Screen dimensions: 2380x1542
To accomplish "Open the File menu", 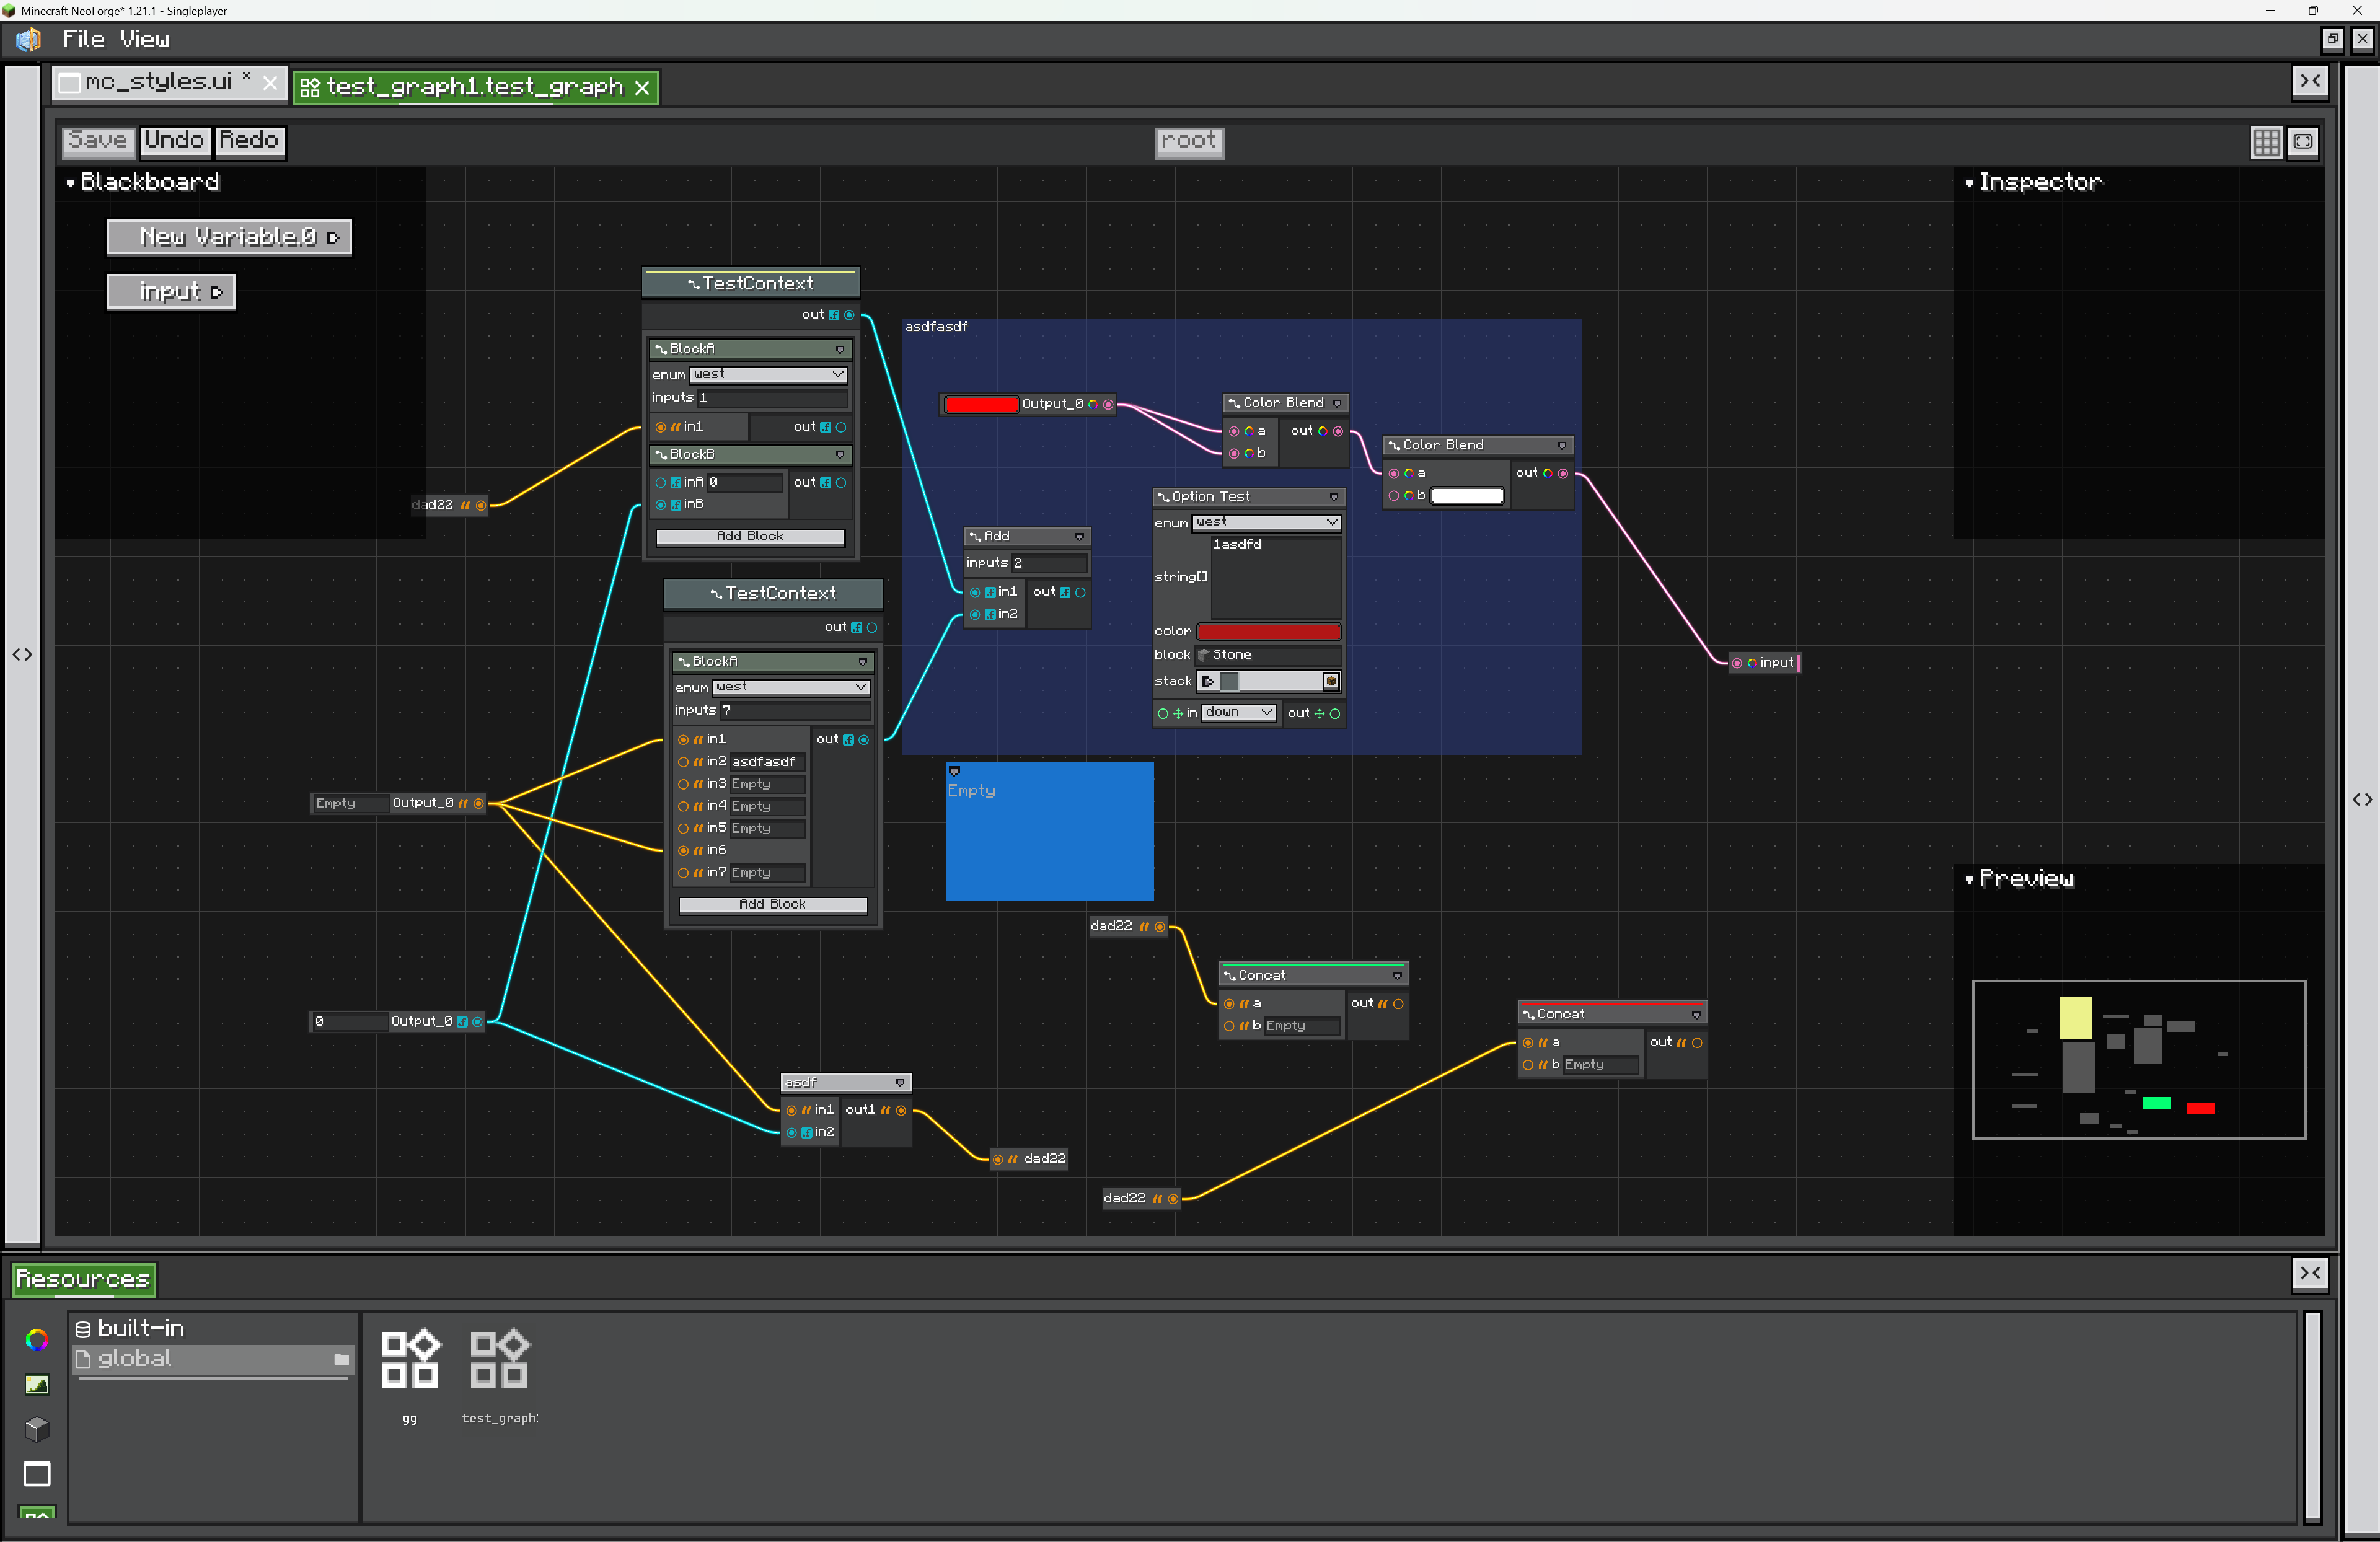I will pos(84,39).
